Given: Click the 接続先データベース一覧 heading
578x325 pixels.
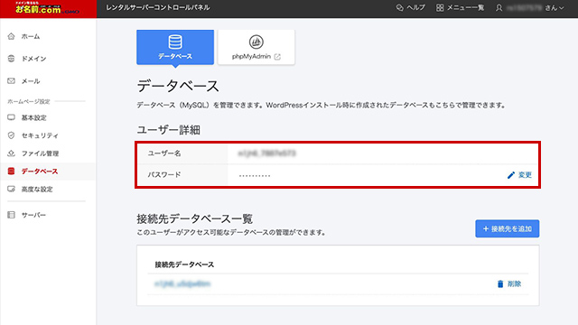Looking at the screenshot, I should pyautogui.click(x=195, y=218).
